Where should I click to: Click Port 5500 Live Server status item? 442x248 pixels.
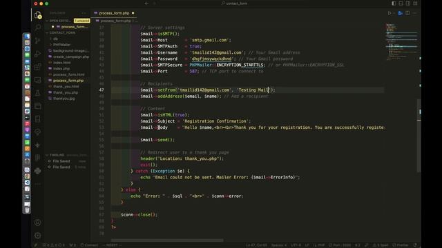click(340, 245)
